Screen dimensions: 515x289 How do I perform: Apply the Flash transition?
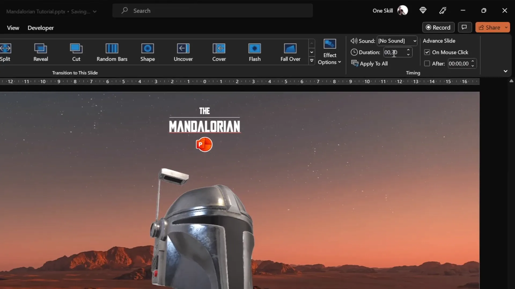pos(255,52)
